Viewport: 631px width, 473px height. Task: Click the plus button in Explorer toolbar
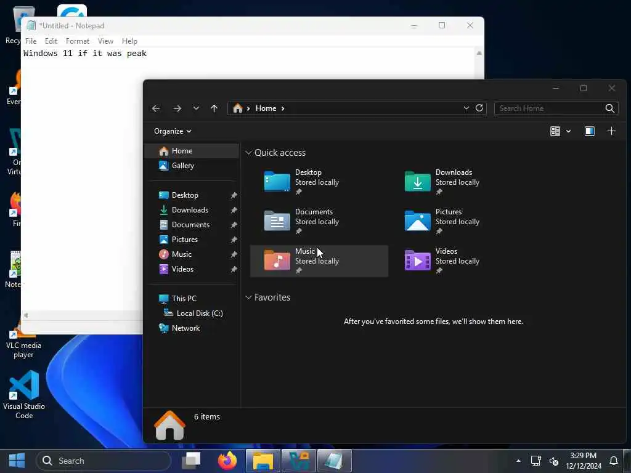coord(611,131)
